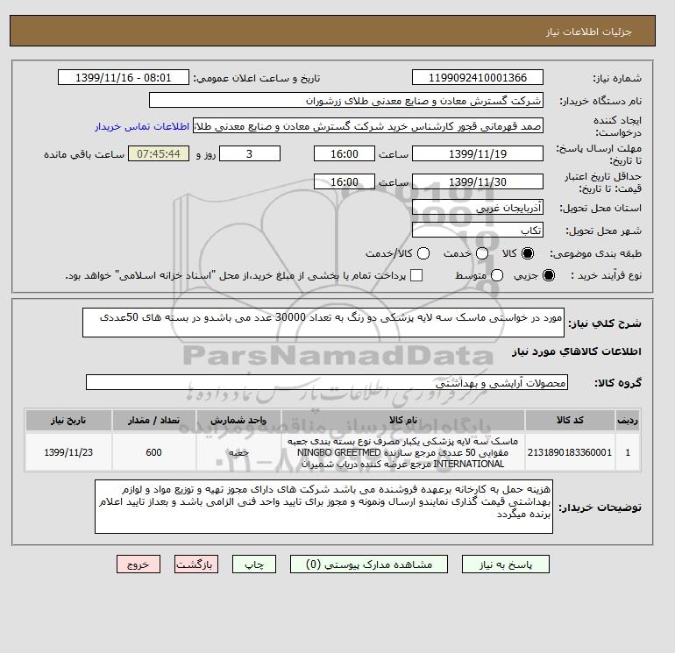The height and width of the screenshot is (653, 675).
Task: Click the خروج exit button
Action: click(x=139, y=564)
